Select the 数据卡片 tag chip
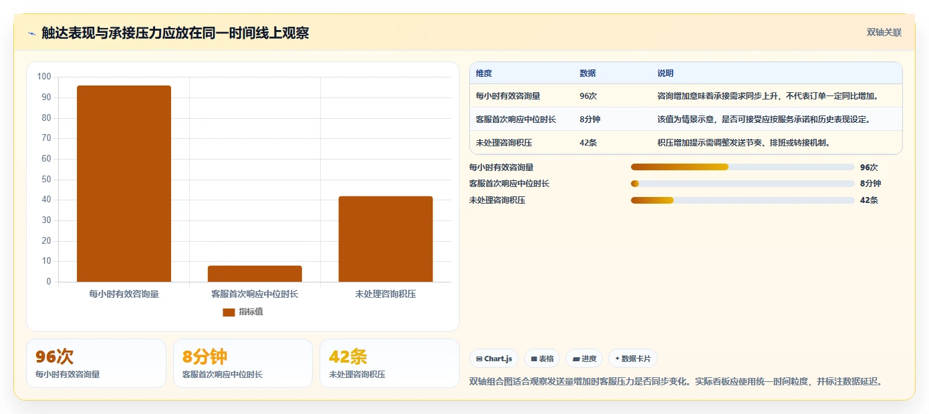Image resolution: width=929 pixels, height=414 pixels. [633, 359]
